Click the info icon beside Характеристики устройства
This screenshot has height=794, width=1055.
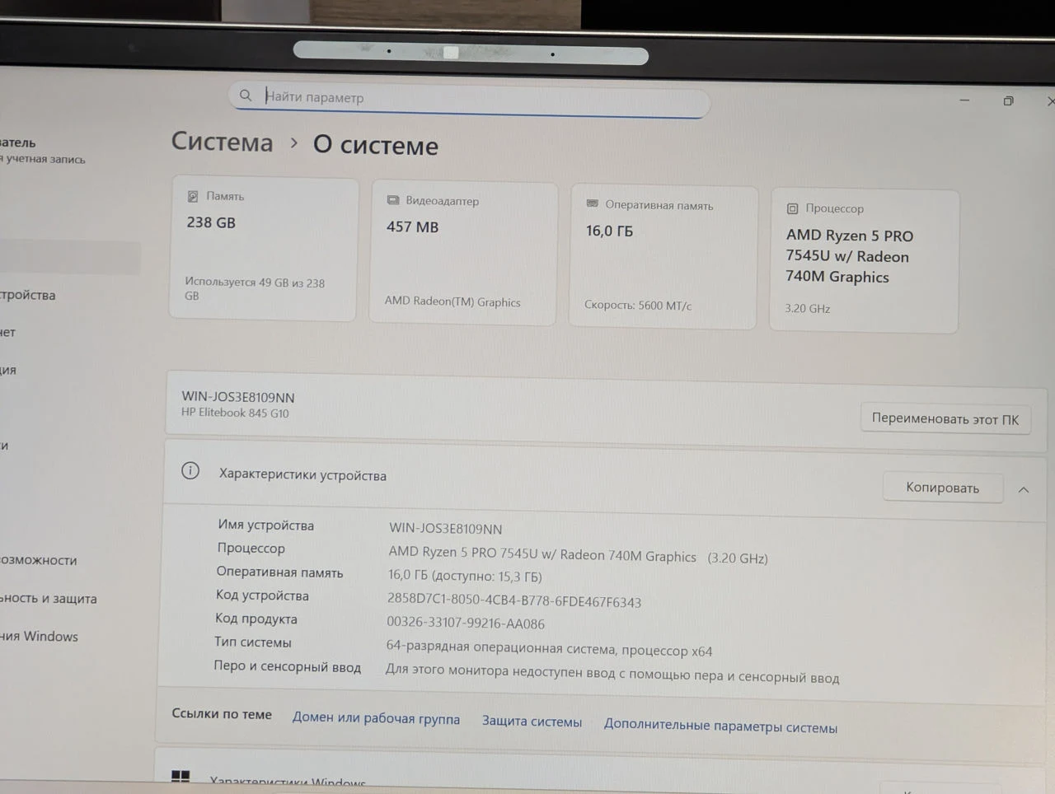click(x=190, y=471)
